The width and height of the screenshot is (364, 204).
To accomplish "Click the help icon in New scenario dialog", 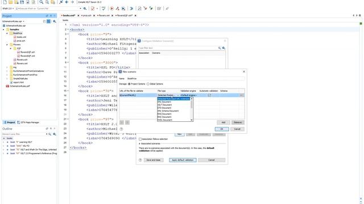I will click(121, 129).
